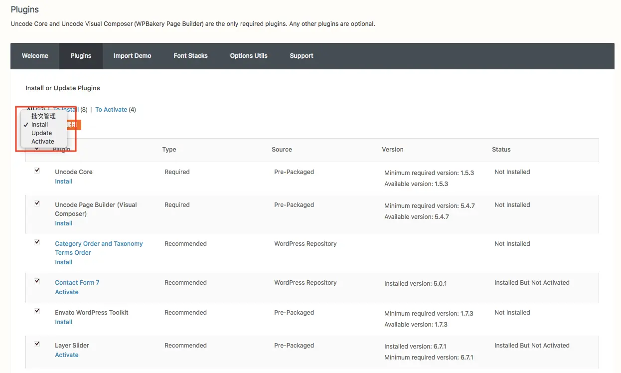Deselect Category Order and Taxonomy Terms Order checkbox

(37, 242)
